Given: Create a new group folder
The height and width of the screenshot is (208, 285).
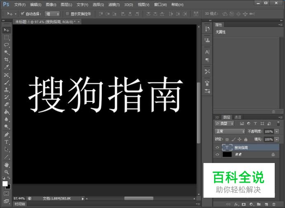Looking at the screenshot, I should (x=259, y=204).
